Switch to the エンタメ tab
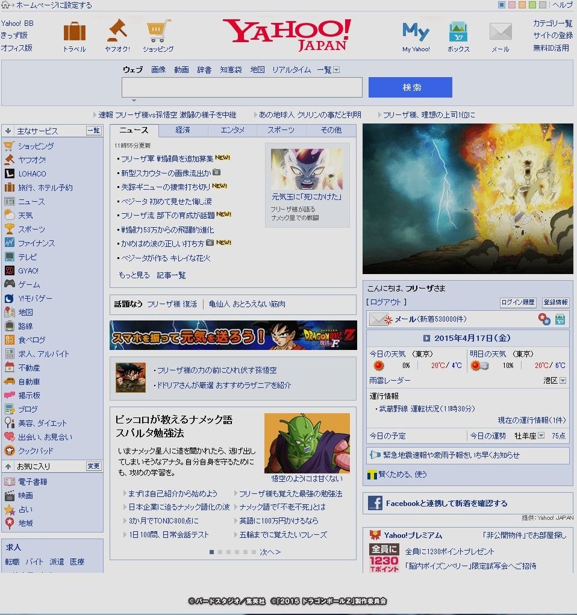This screenshot has height=615, width=577. click(232, 130)
